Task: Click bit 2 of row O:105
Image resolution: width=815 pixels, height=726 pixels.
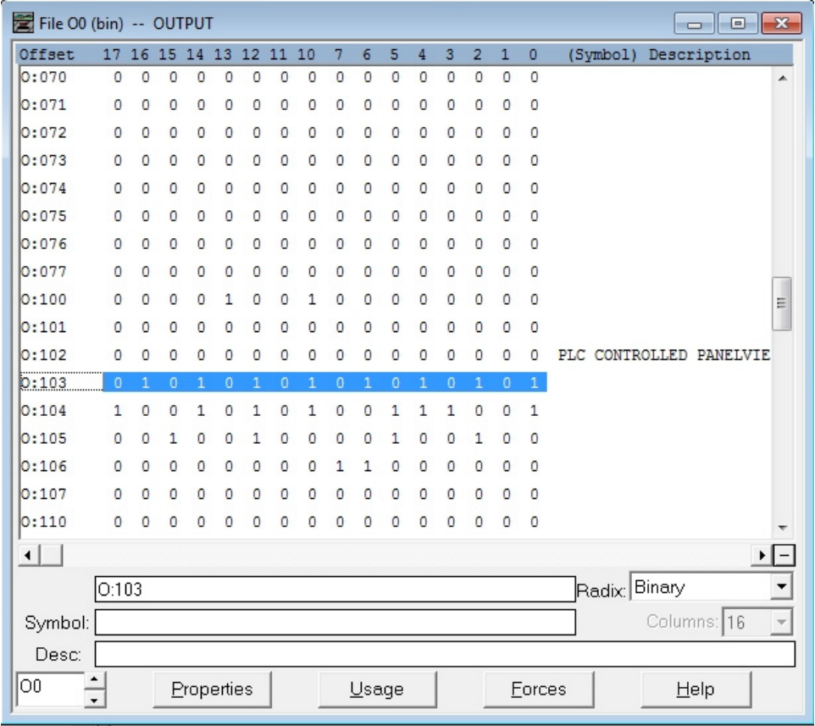Action: [479, 438]
